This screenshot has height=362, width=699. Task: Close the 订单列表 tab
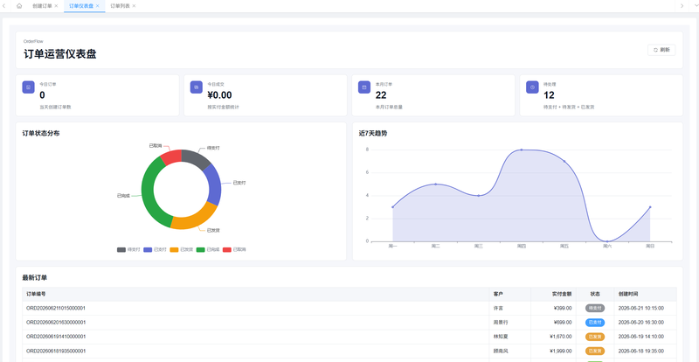[x=134, y=6]
